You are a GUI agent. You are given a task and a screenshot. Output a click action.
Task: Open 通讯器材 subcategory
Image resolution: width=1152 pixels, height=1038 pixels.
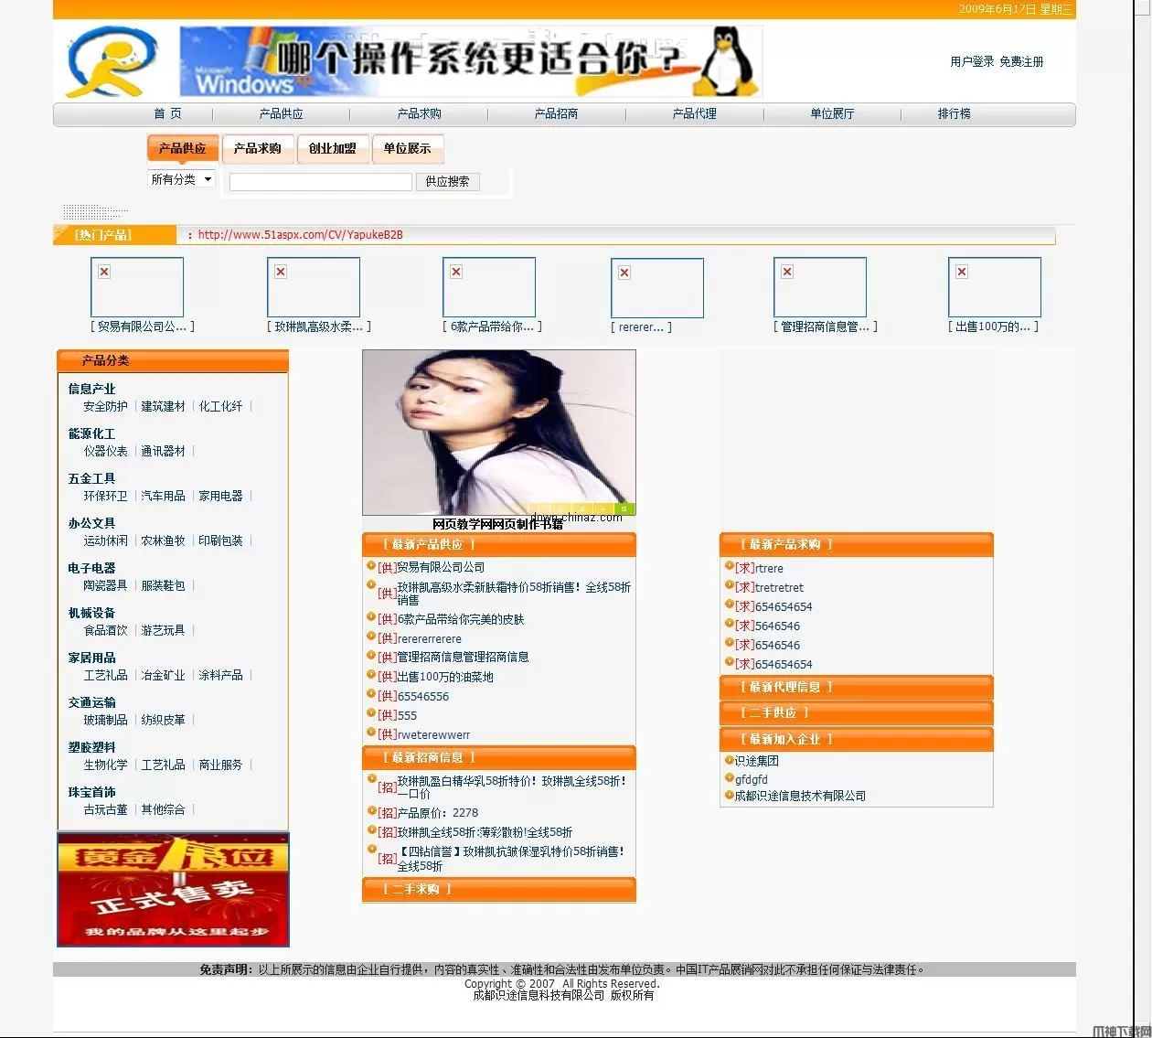coord(163,451)
